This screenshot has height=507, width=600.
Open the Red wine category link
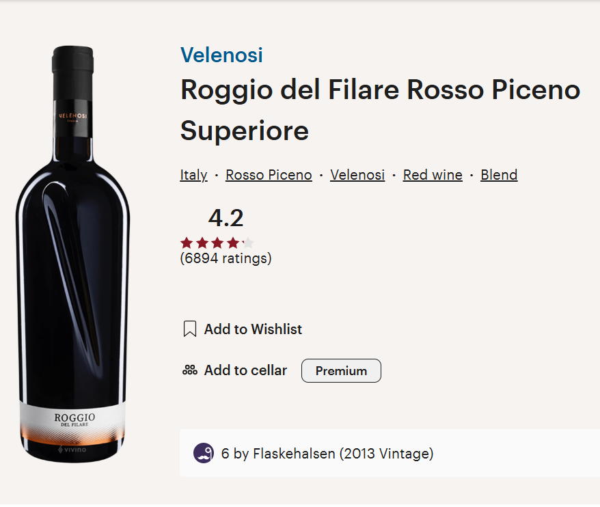coord(433,175)
